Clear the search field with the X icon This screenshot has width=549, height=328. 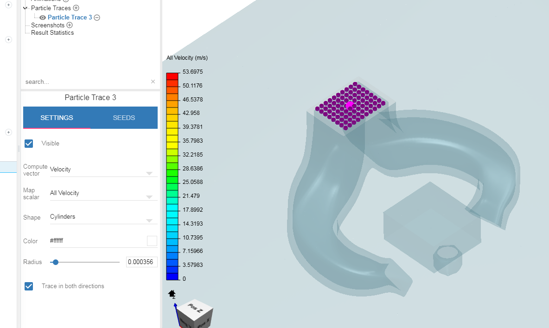click(153, 82)
